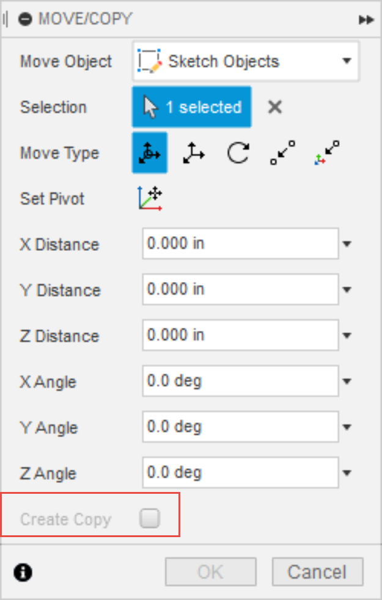Select Point to Position move type
This screenshot has width=382, height=600.
tap(326, 153)
